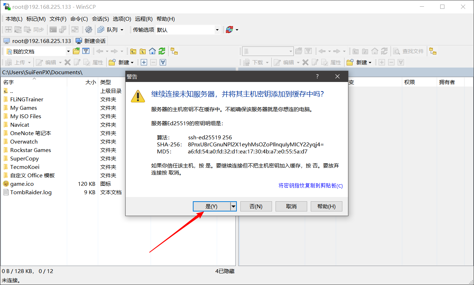Select the FLiNGTrainer folder row
474x285 pixels.
27,99
